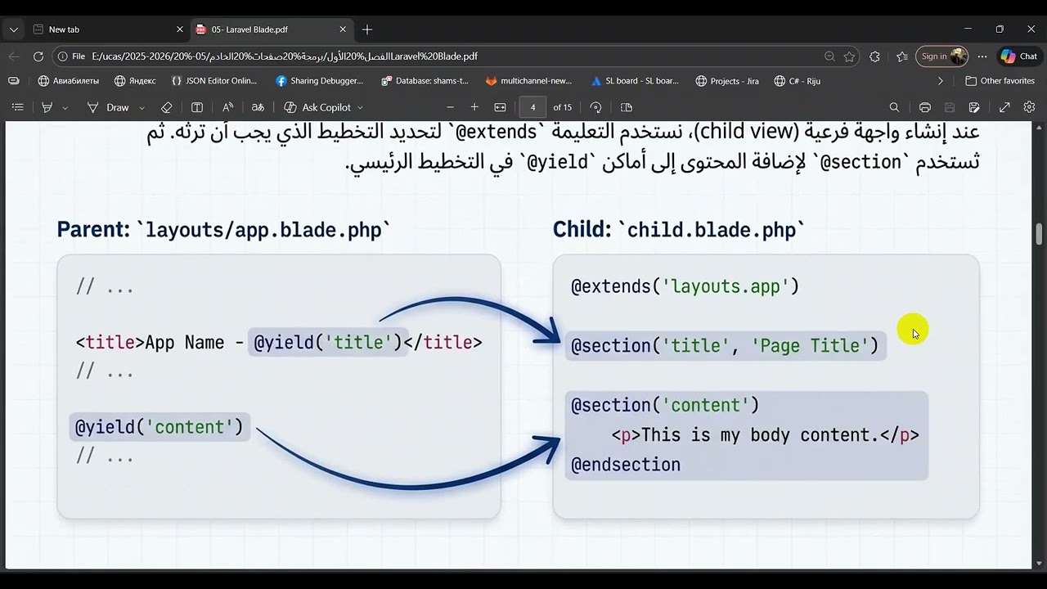Viewport: 1047px width, 589px height.
Task: Select the Erase tool
Action: [166, 107]
